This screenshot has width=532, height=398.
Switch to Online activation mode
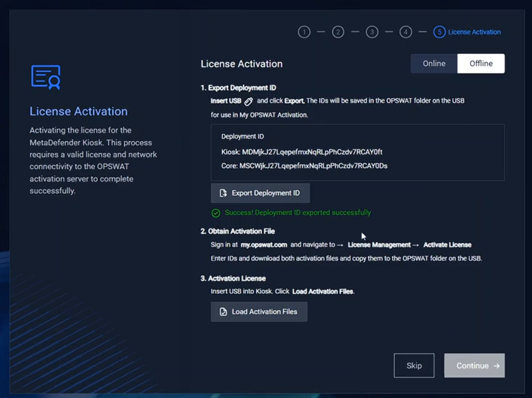pyautogui.click(x=434, y=63)
